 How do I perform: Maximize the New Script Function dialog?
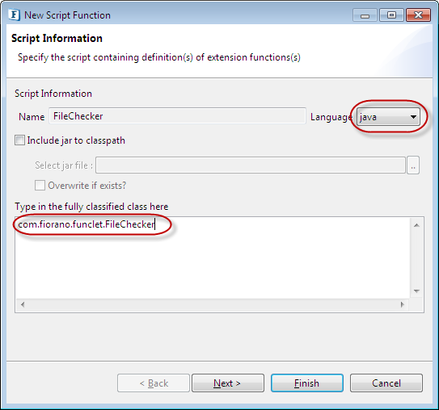(x=391, y=15)
